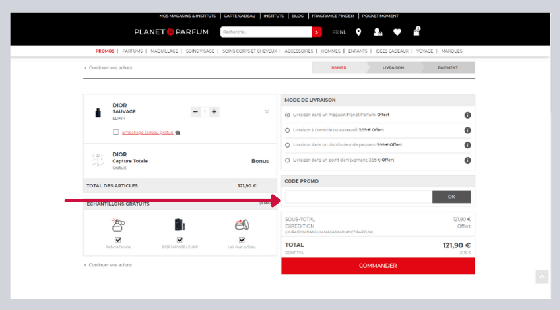Screen dimensions: 559x310
Task: Uncheck the Hair rituel by Sisley sample
Action: (242, 240)
